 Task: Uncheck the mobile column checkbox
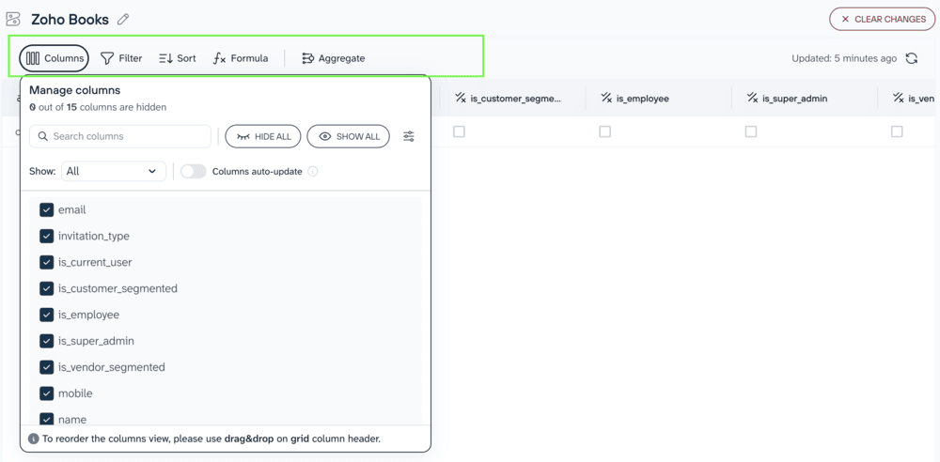click(47, 393)
